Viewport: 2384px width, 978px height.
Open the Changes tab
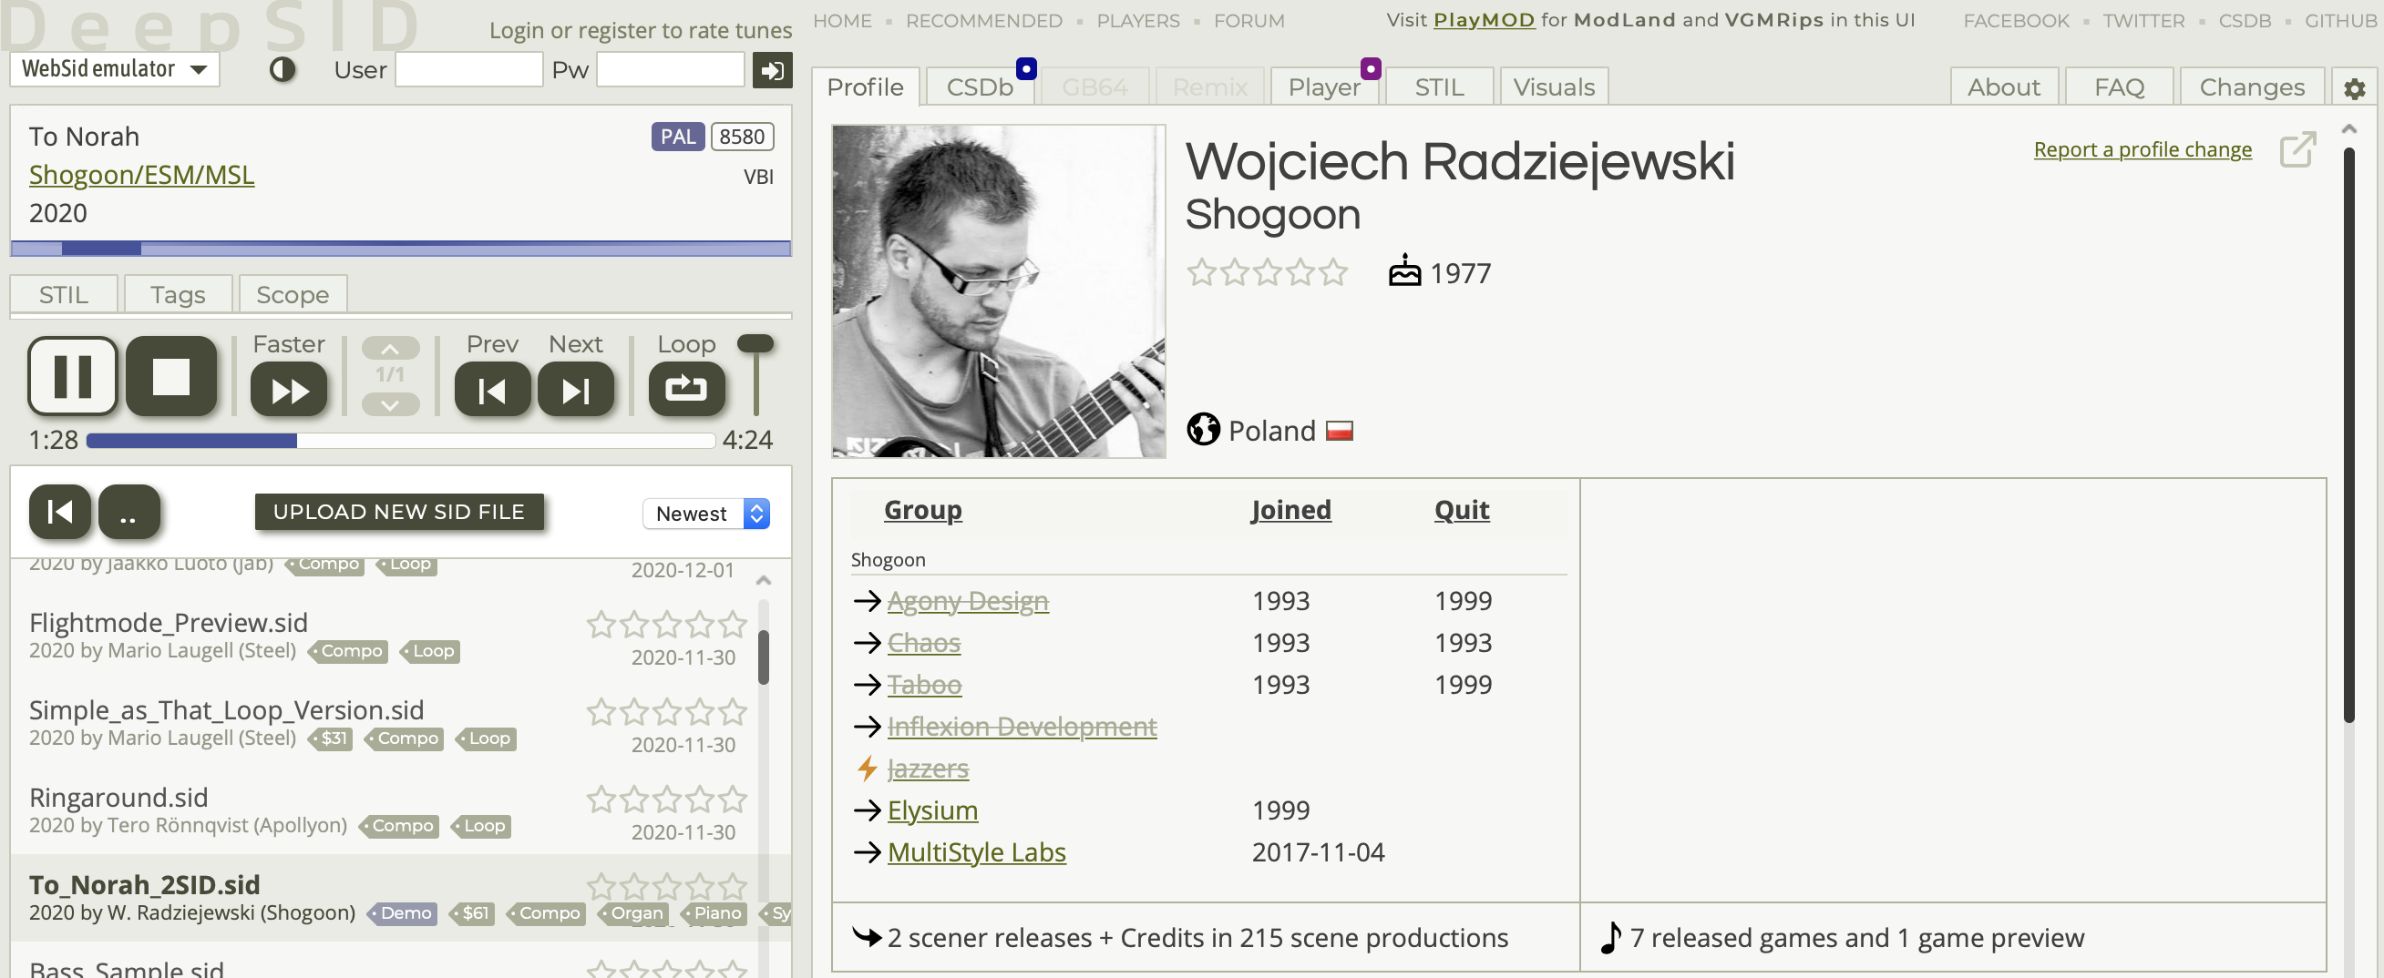2252,87
